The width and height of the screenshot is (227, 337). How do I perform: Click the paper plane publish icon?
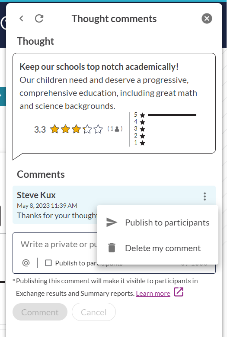[112, 222]
